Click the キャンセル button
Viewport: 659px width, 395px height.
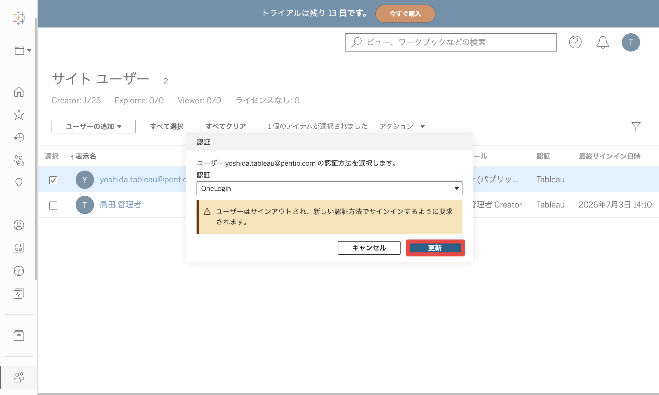point(369,248)
